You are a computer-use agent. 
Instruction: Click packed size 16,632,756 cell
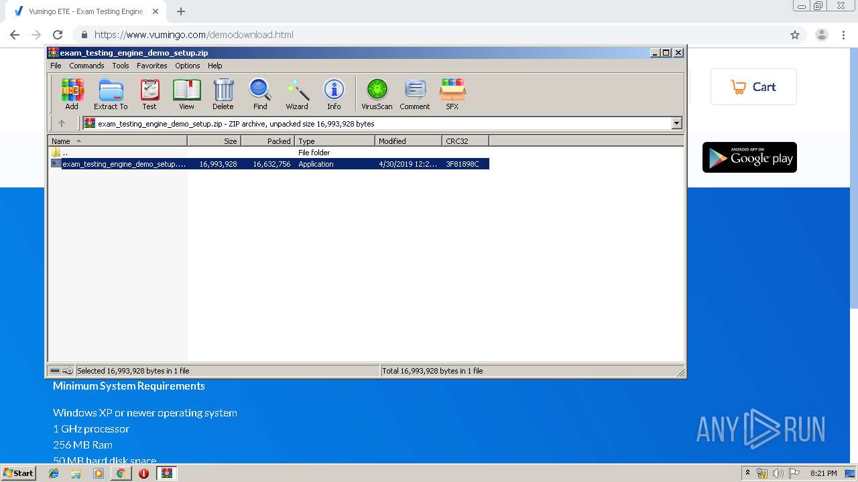coord(271,164)
